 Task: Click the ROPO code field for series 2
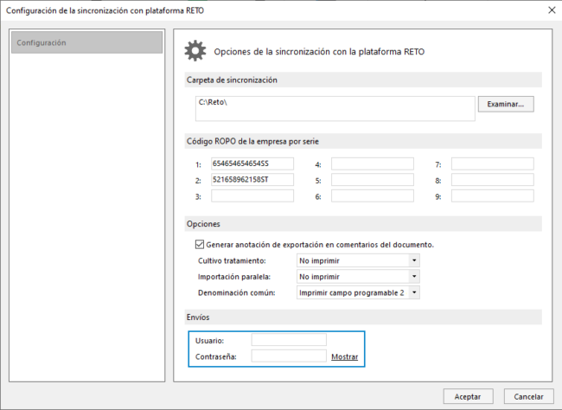point(252,180)
